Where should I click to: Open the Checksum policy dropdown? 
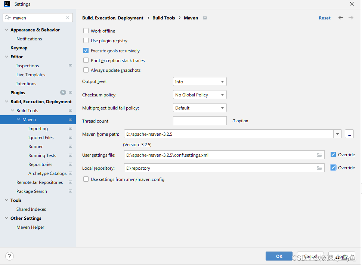200,95
